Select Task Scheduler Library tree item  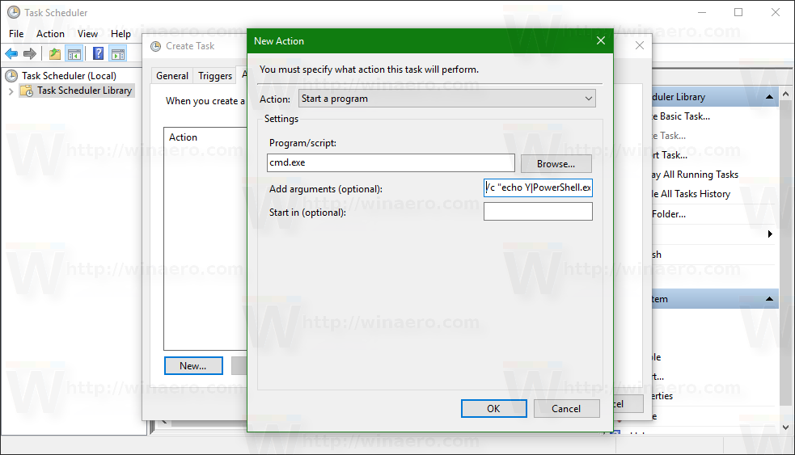point(85,91)
